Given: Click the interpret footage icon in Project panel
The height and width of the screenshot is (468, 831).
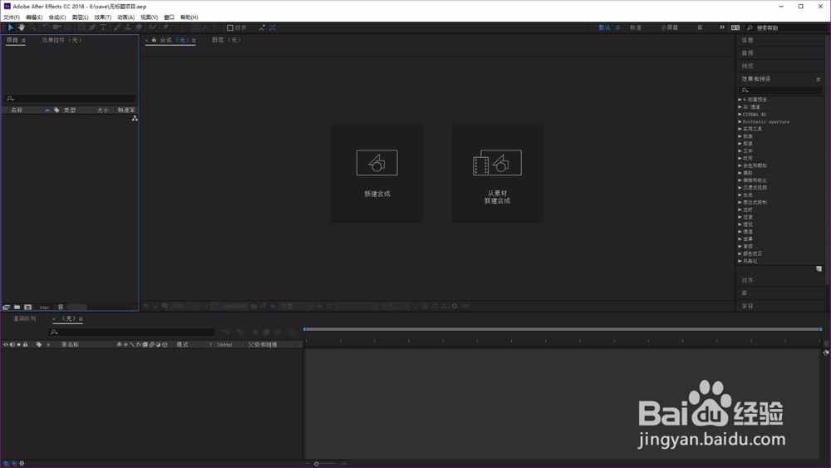Looking at the screenshot, I should coord(7,307).
